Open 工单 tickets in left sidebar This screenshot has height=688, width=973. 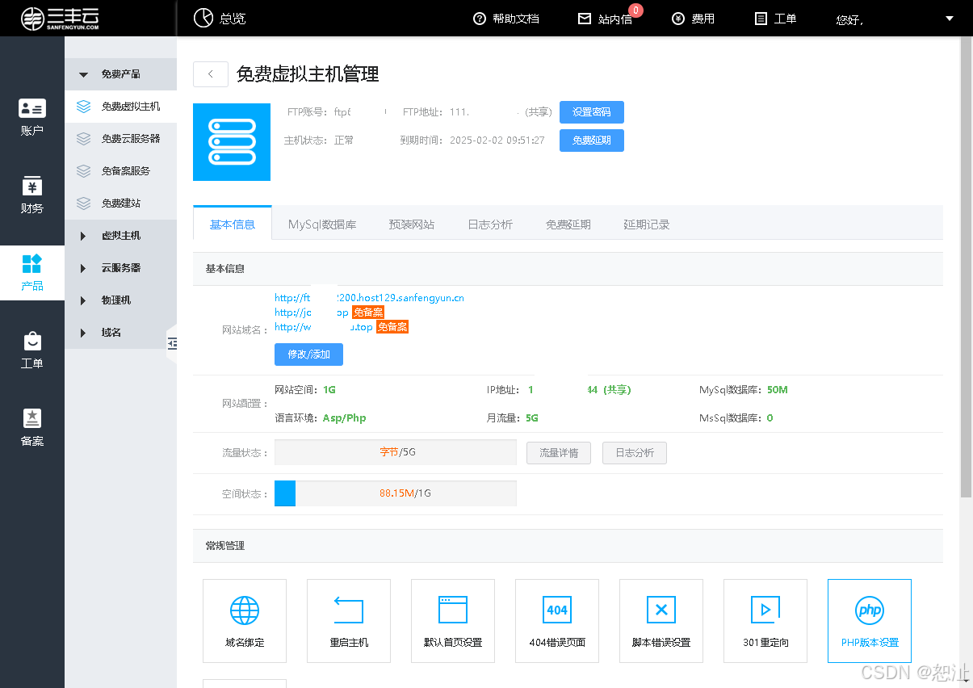[32, 350]
